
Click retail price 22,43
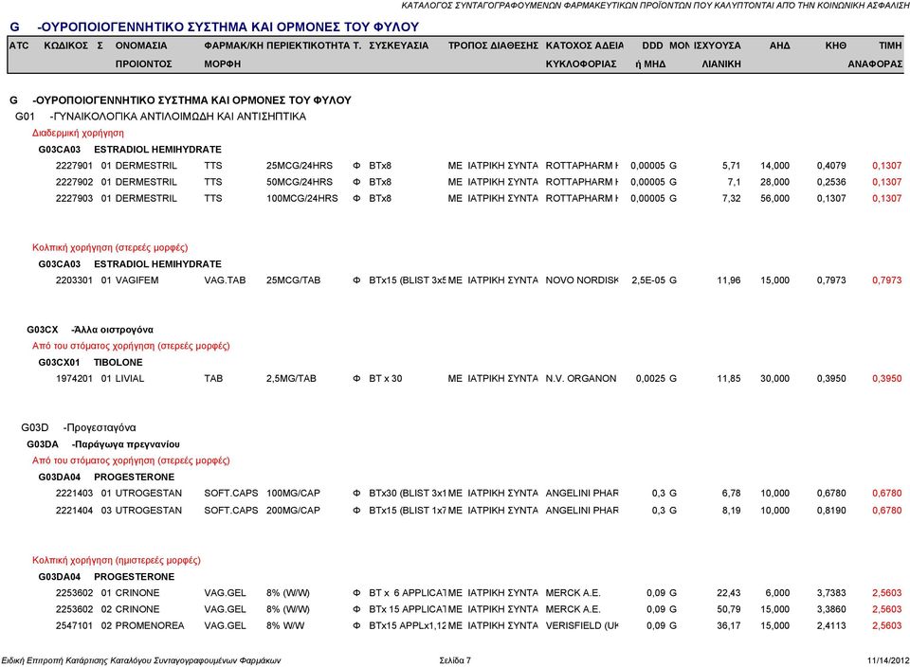pos(729,593)
